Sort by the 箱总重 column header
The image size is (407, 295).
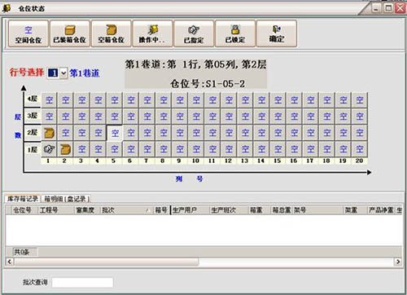coord(282,210)
